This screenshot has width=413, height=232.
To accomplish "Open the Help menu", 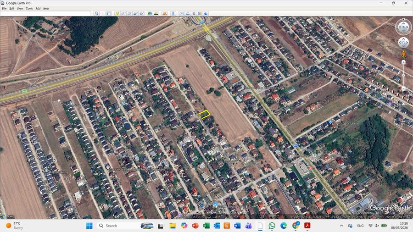I will (46, 8).
